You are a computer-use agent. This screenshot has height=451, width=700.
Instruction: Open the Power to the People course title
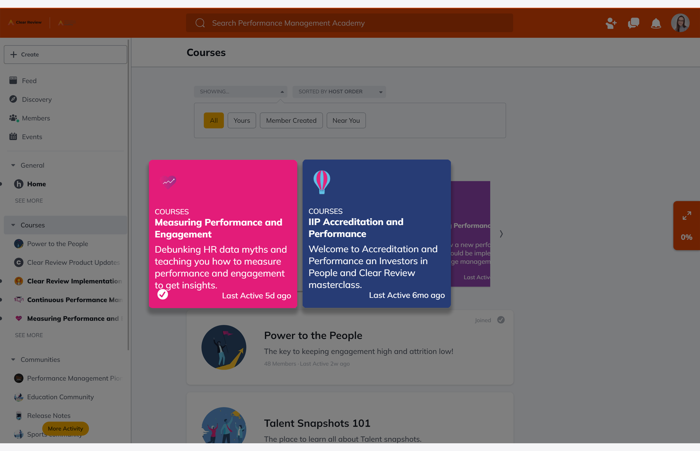tap(313, 335)
